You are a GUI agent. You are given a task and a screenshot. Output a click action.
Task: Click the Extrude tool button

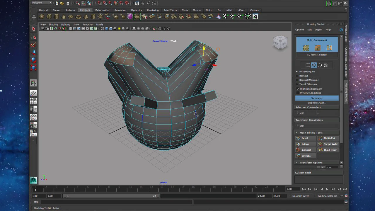[306, 156]
